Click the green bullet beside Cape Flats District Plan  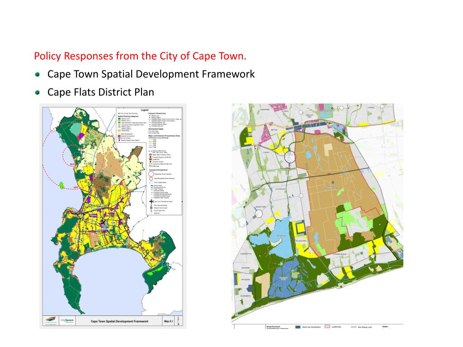[x=37, y=92]
